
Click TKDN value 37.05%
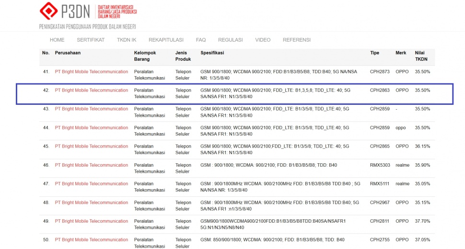point(422,240)
